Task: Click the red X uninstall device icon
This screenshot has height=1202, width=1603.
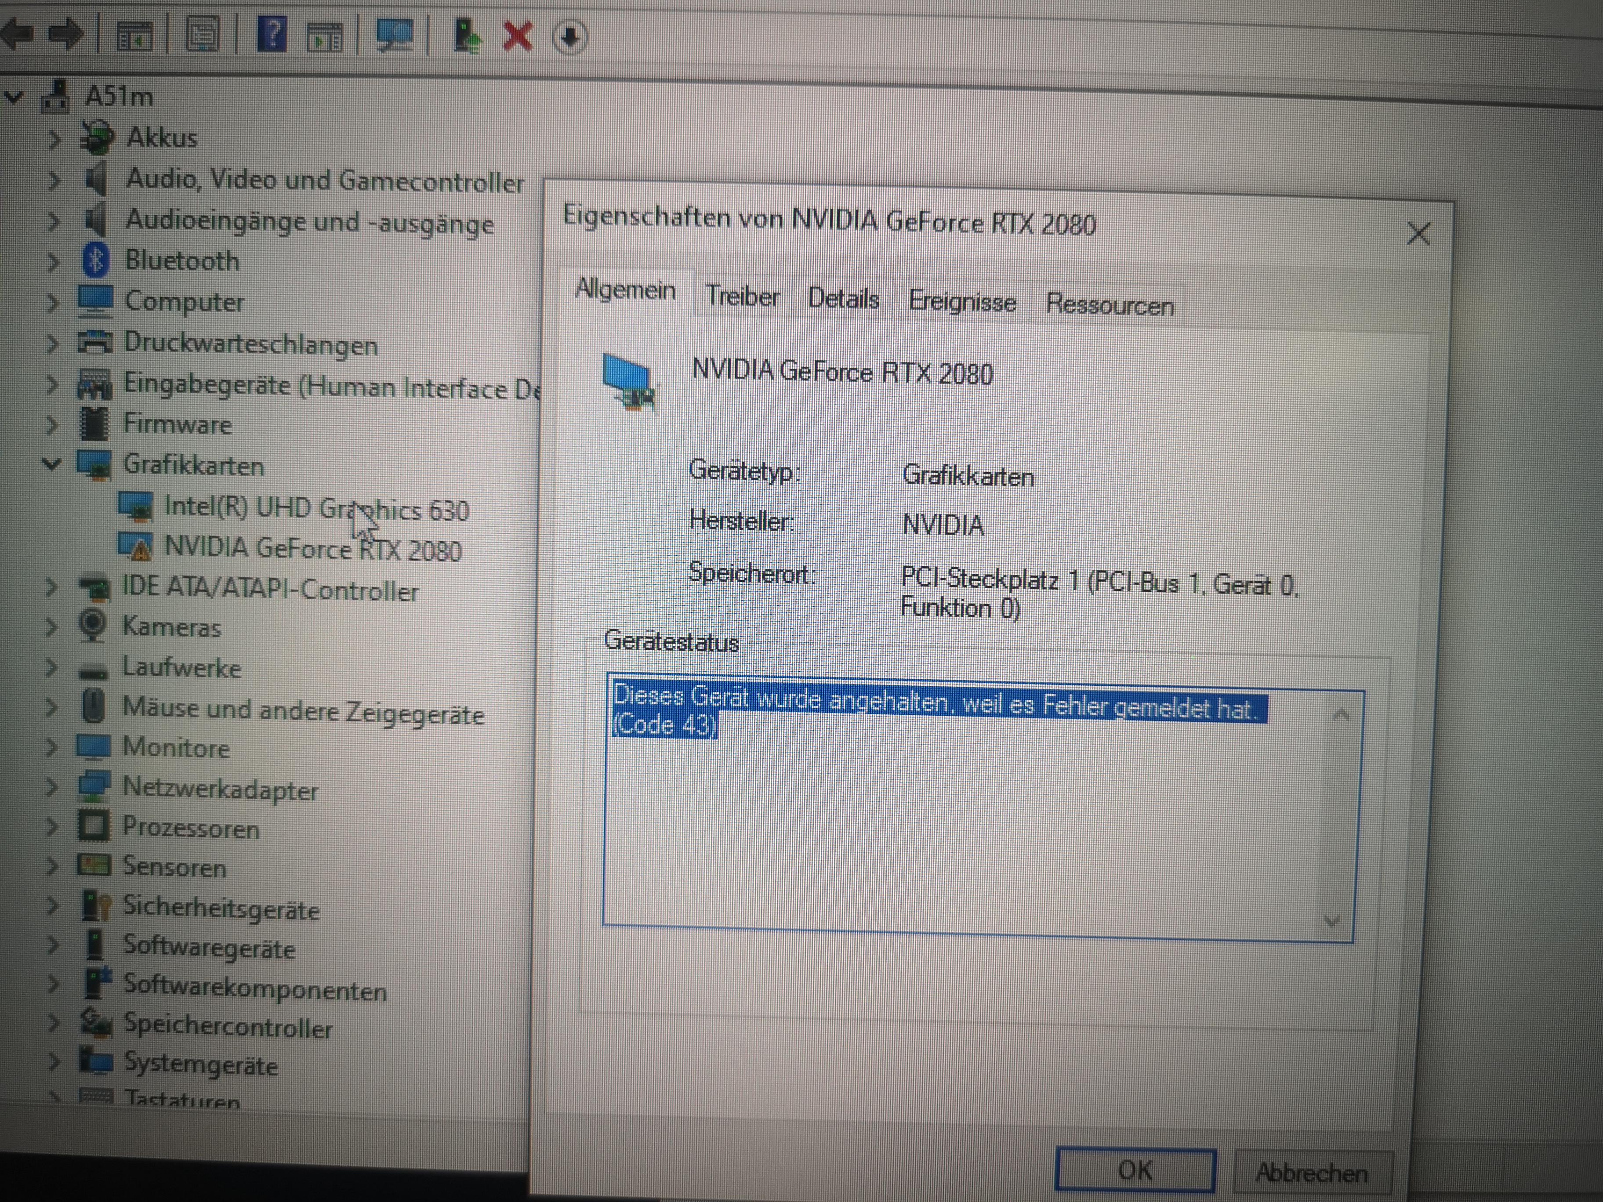Action: [x=518, y=37]
